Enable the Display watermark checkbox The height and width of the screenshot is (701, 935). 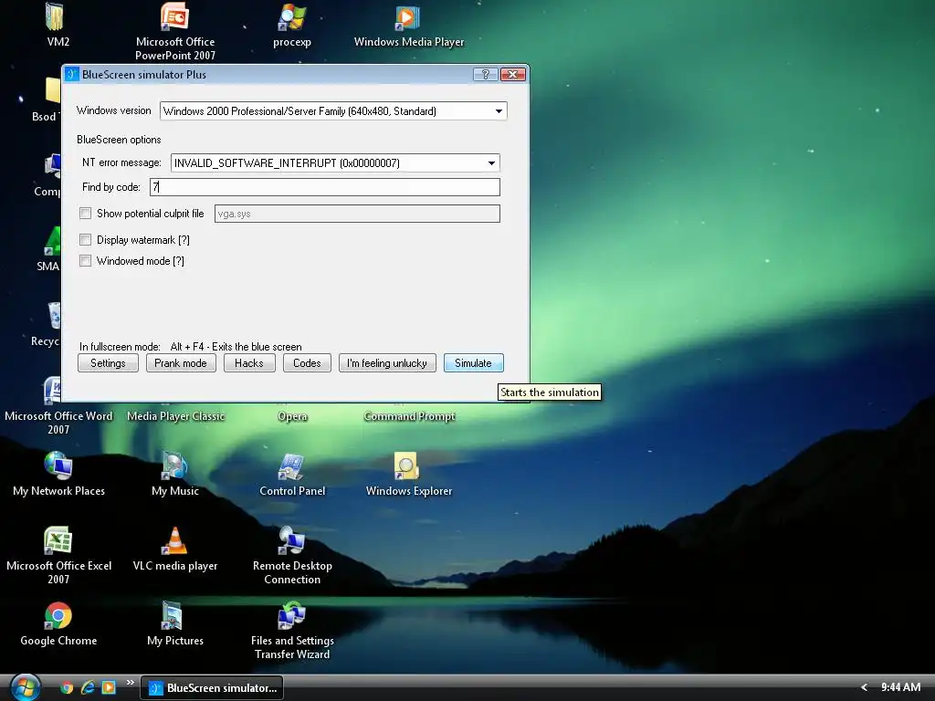click(x=85, y=240)
